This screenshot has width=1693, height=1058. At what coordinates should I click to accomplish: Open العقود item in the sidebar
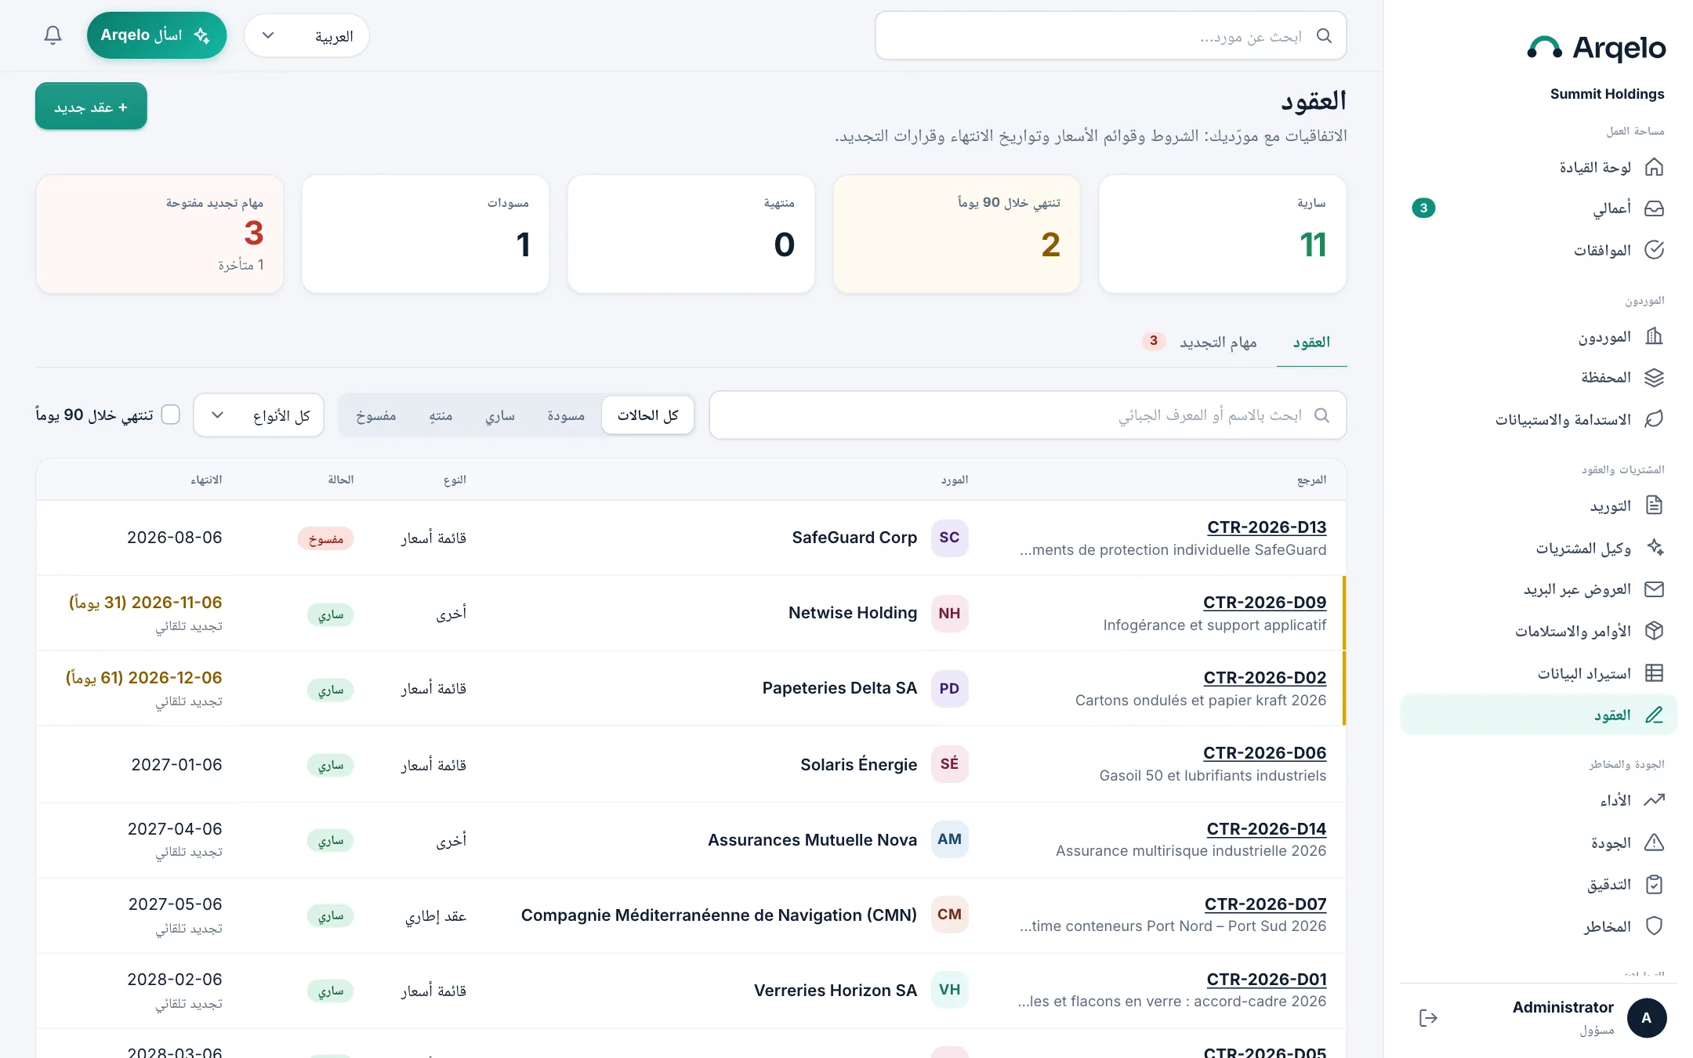(x=1539, y=715)
